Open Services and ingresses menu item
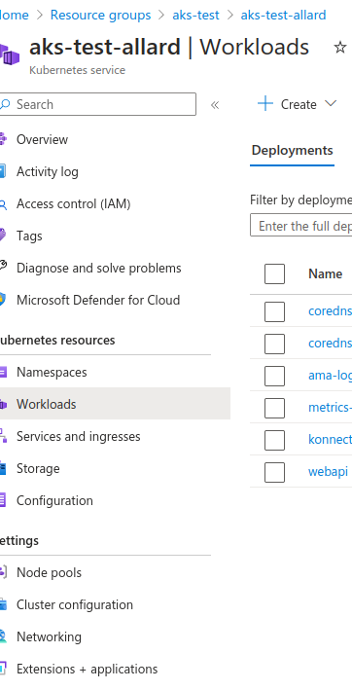This screenshot has width=352, height=690. (x=79, y=437)
